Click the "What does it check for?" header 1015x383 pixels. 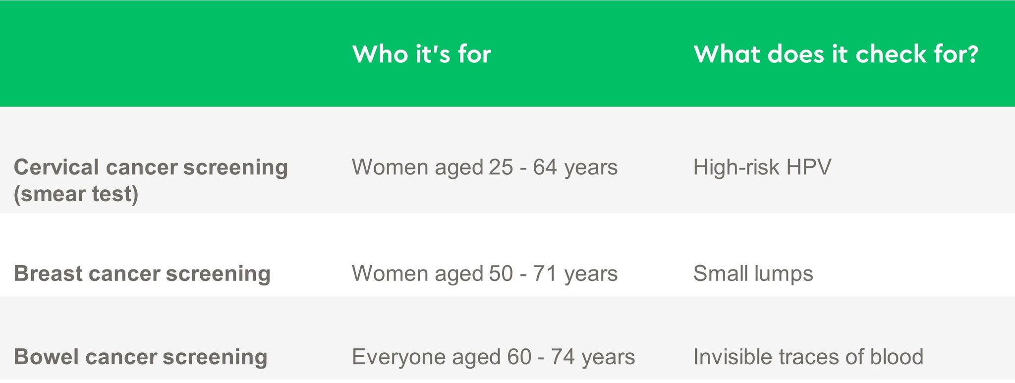pos(836,54)
